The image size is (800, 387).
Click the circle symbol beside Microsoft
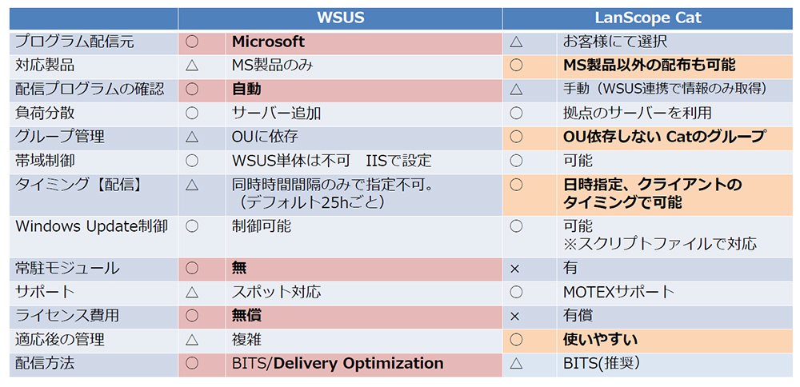[192, 42]
